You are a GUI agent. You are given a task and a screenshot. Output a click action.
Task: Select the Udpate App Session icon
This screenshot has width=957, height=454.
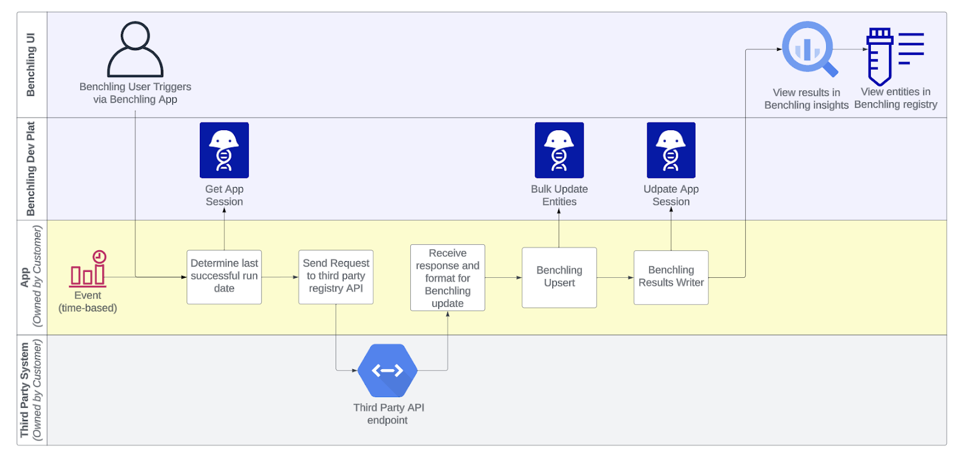(671, 150)
